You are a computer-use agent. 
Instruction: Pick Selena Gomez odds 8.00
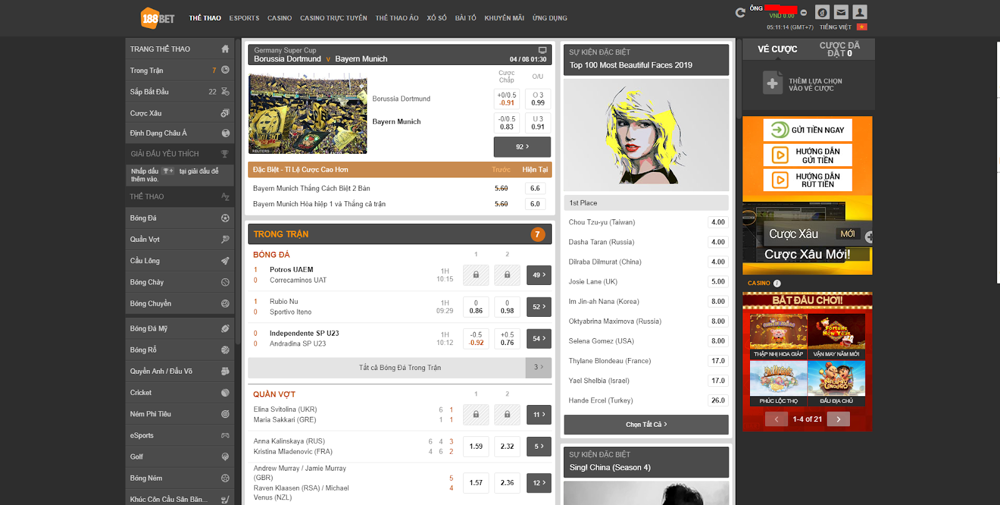coord(718,341)
